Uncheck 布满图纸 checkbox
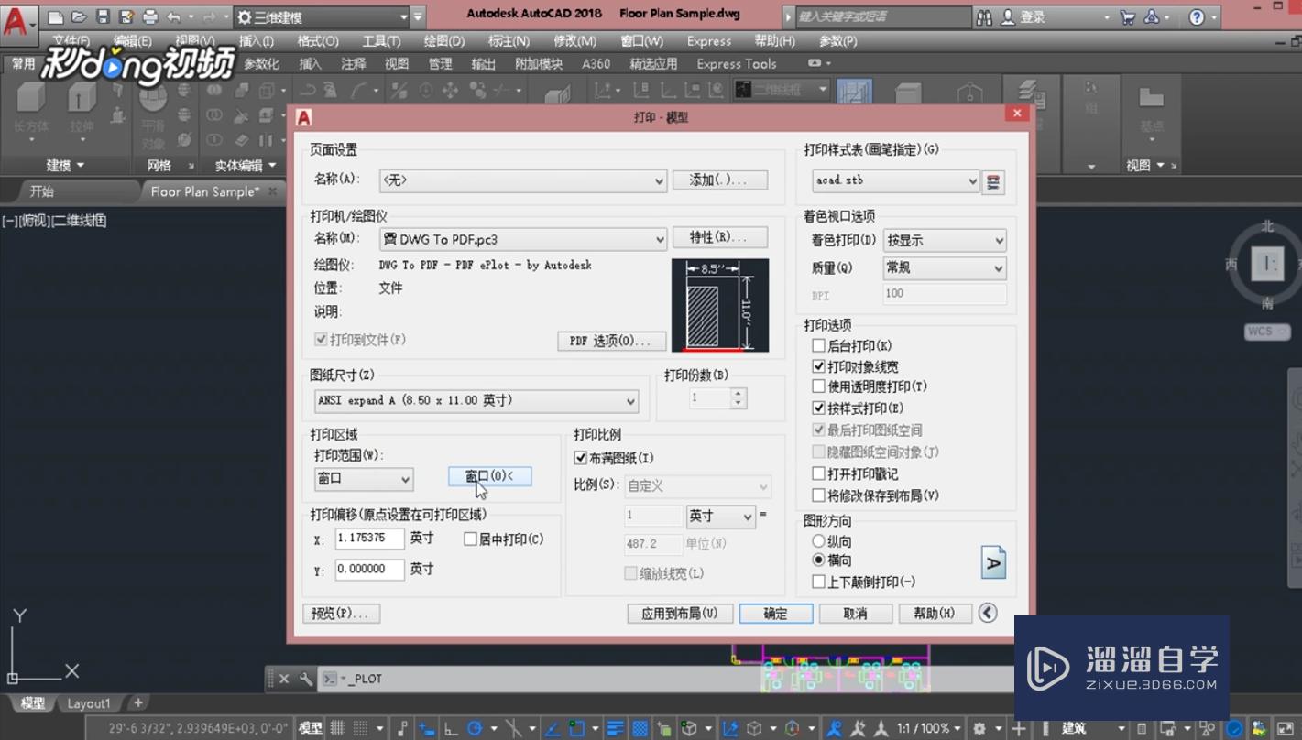Screen dimensions: 1302x740 [x=580, y=458]
